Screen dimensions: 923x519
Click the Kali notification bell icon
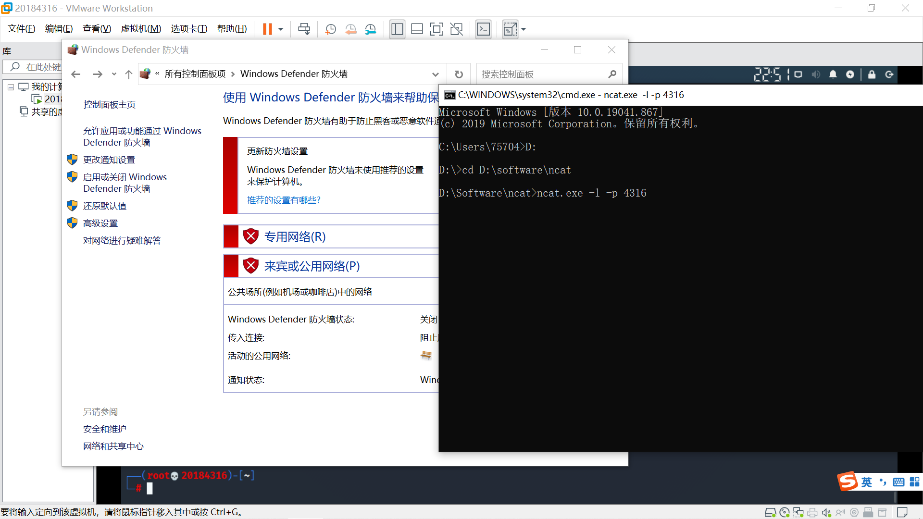(833, 74)
